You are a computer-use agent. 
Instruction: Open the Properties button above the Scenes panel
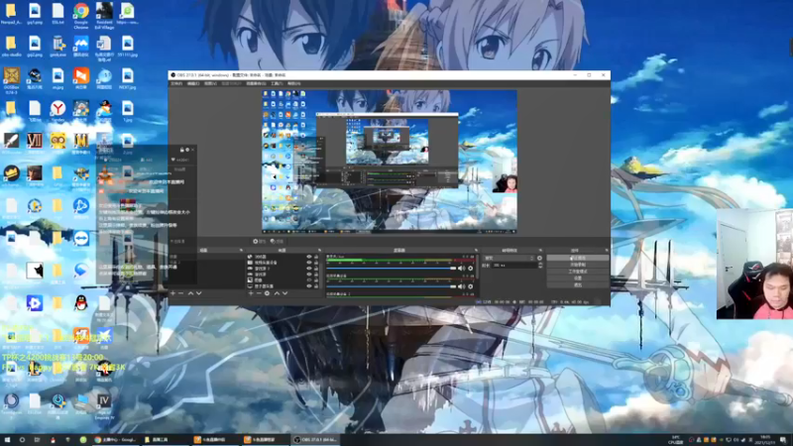point(259,242)
